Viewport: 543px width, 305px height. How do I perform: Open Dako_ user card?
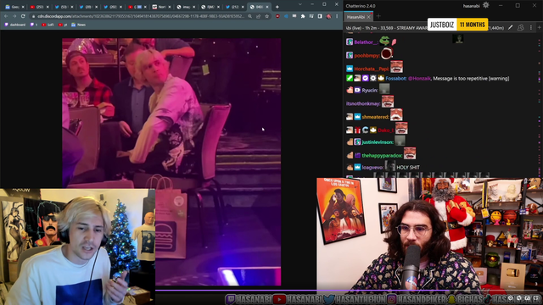386,130
